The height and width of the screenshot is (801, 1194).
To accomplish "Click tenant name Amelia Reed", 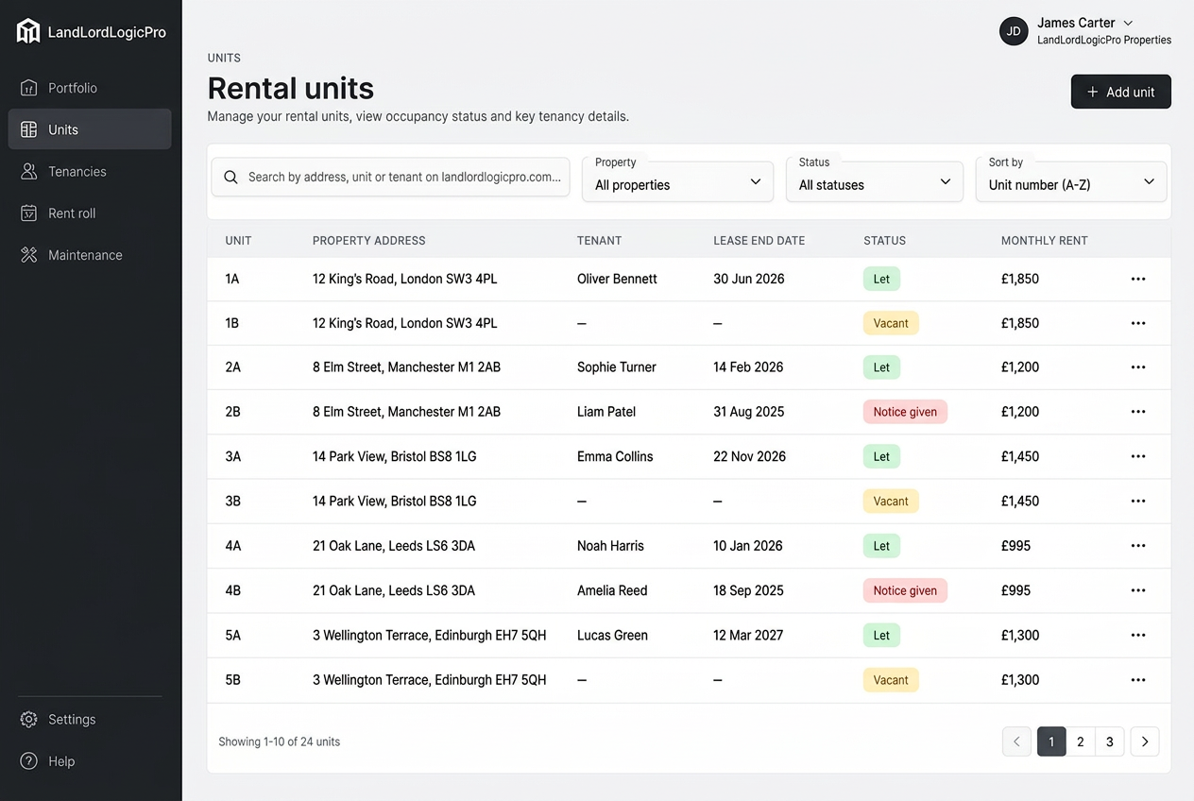I will pyautogui.click(x=612, y=590).
